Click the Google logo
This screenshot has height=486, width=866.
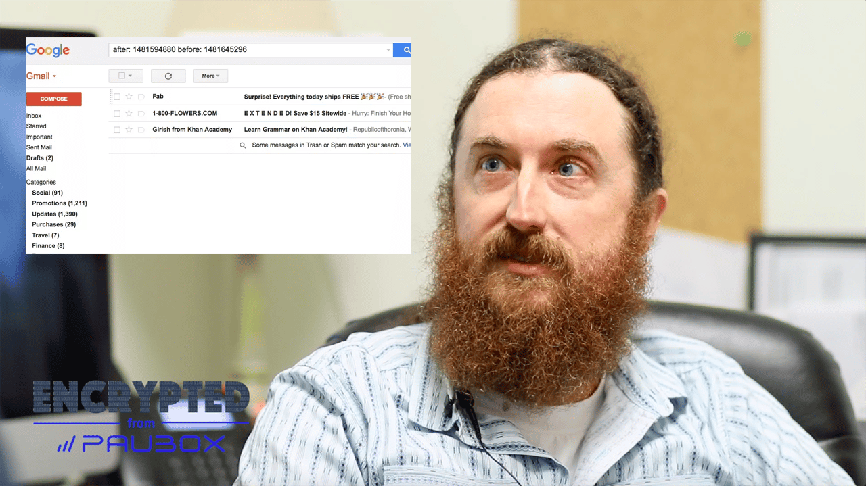click(48, 50)
